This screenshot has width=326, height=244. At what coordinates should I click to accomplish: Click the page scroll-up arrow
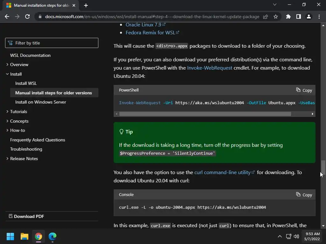pyautogui.click(x=323, y=25)
